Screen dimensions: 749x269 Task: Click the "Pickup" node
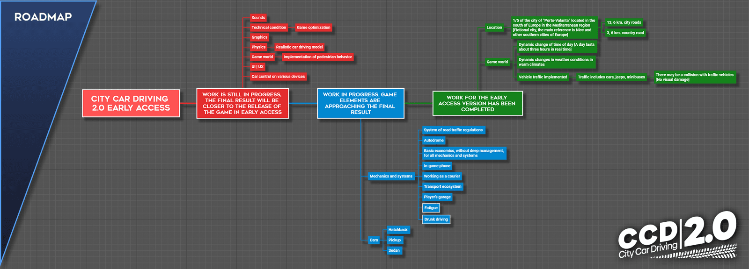395,240
